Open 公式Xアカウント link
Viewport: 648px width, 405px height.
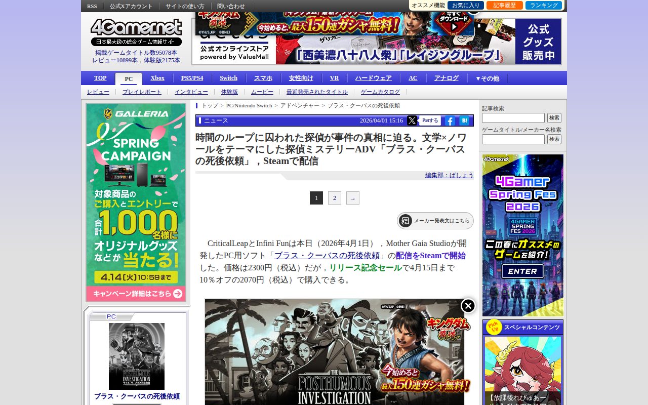(x=131, y=6)
